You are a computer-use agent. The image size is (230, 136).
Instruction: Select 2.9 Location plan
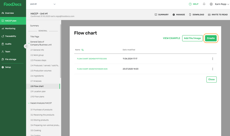coord(38,91)
